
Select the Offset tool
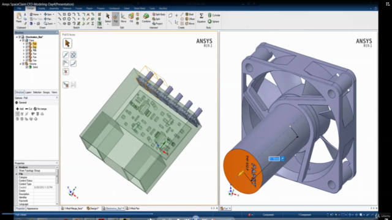click(x=190, y=19)
